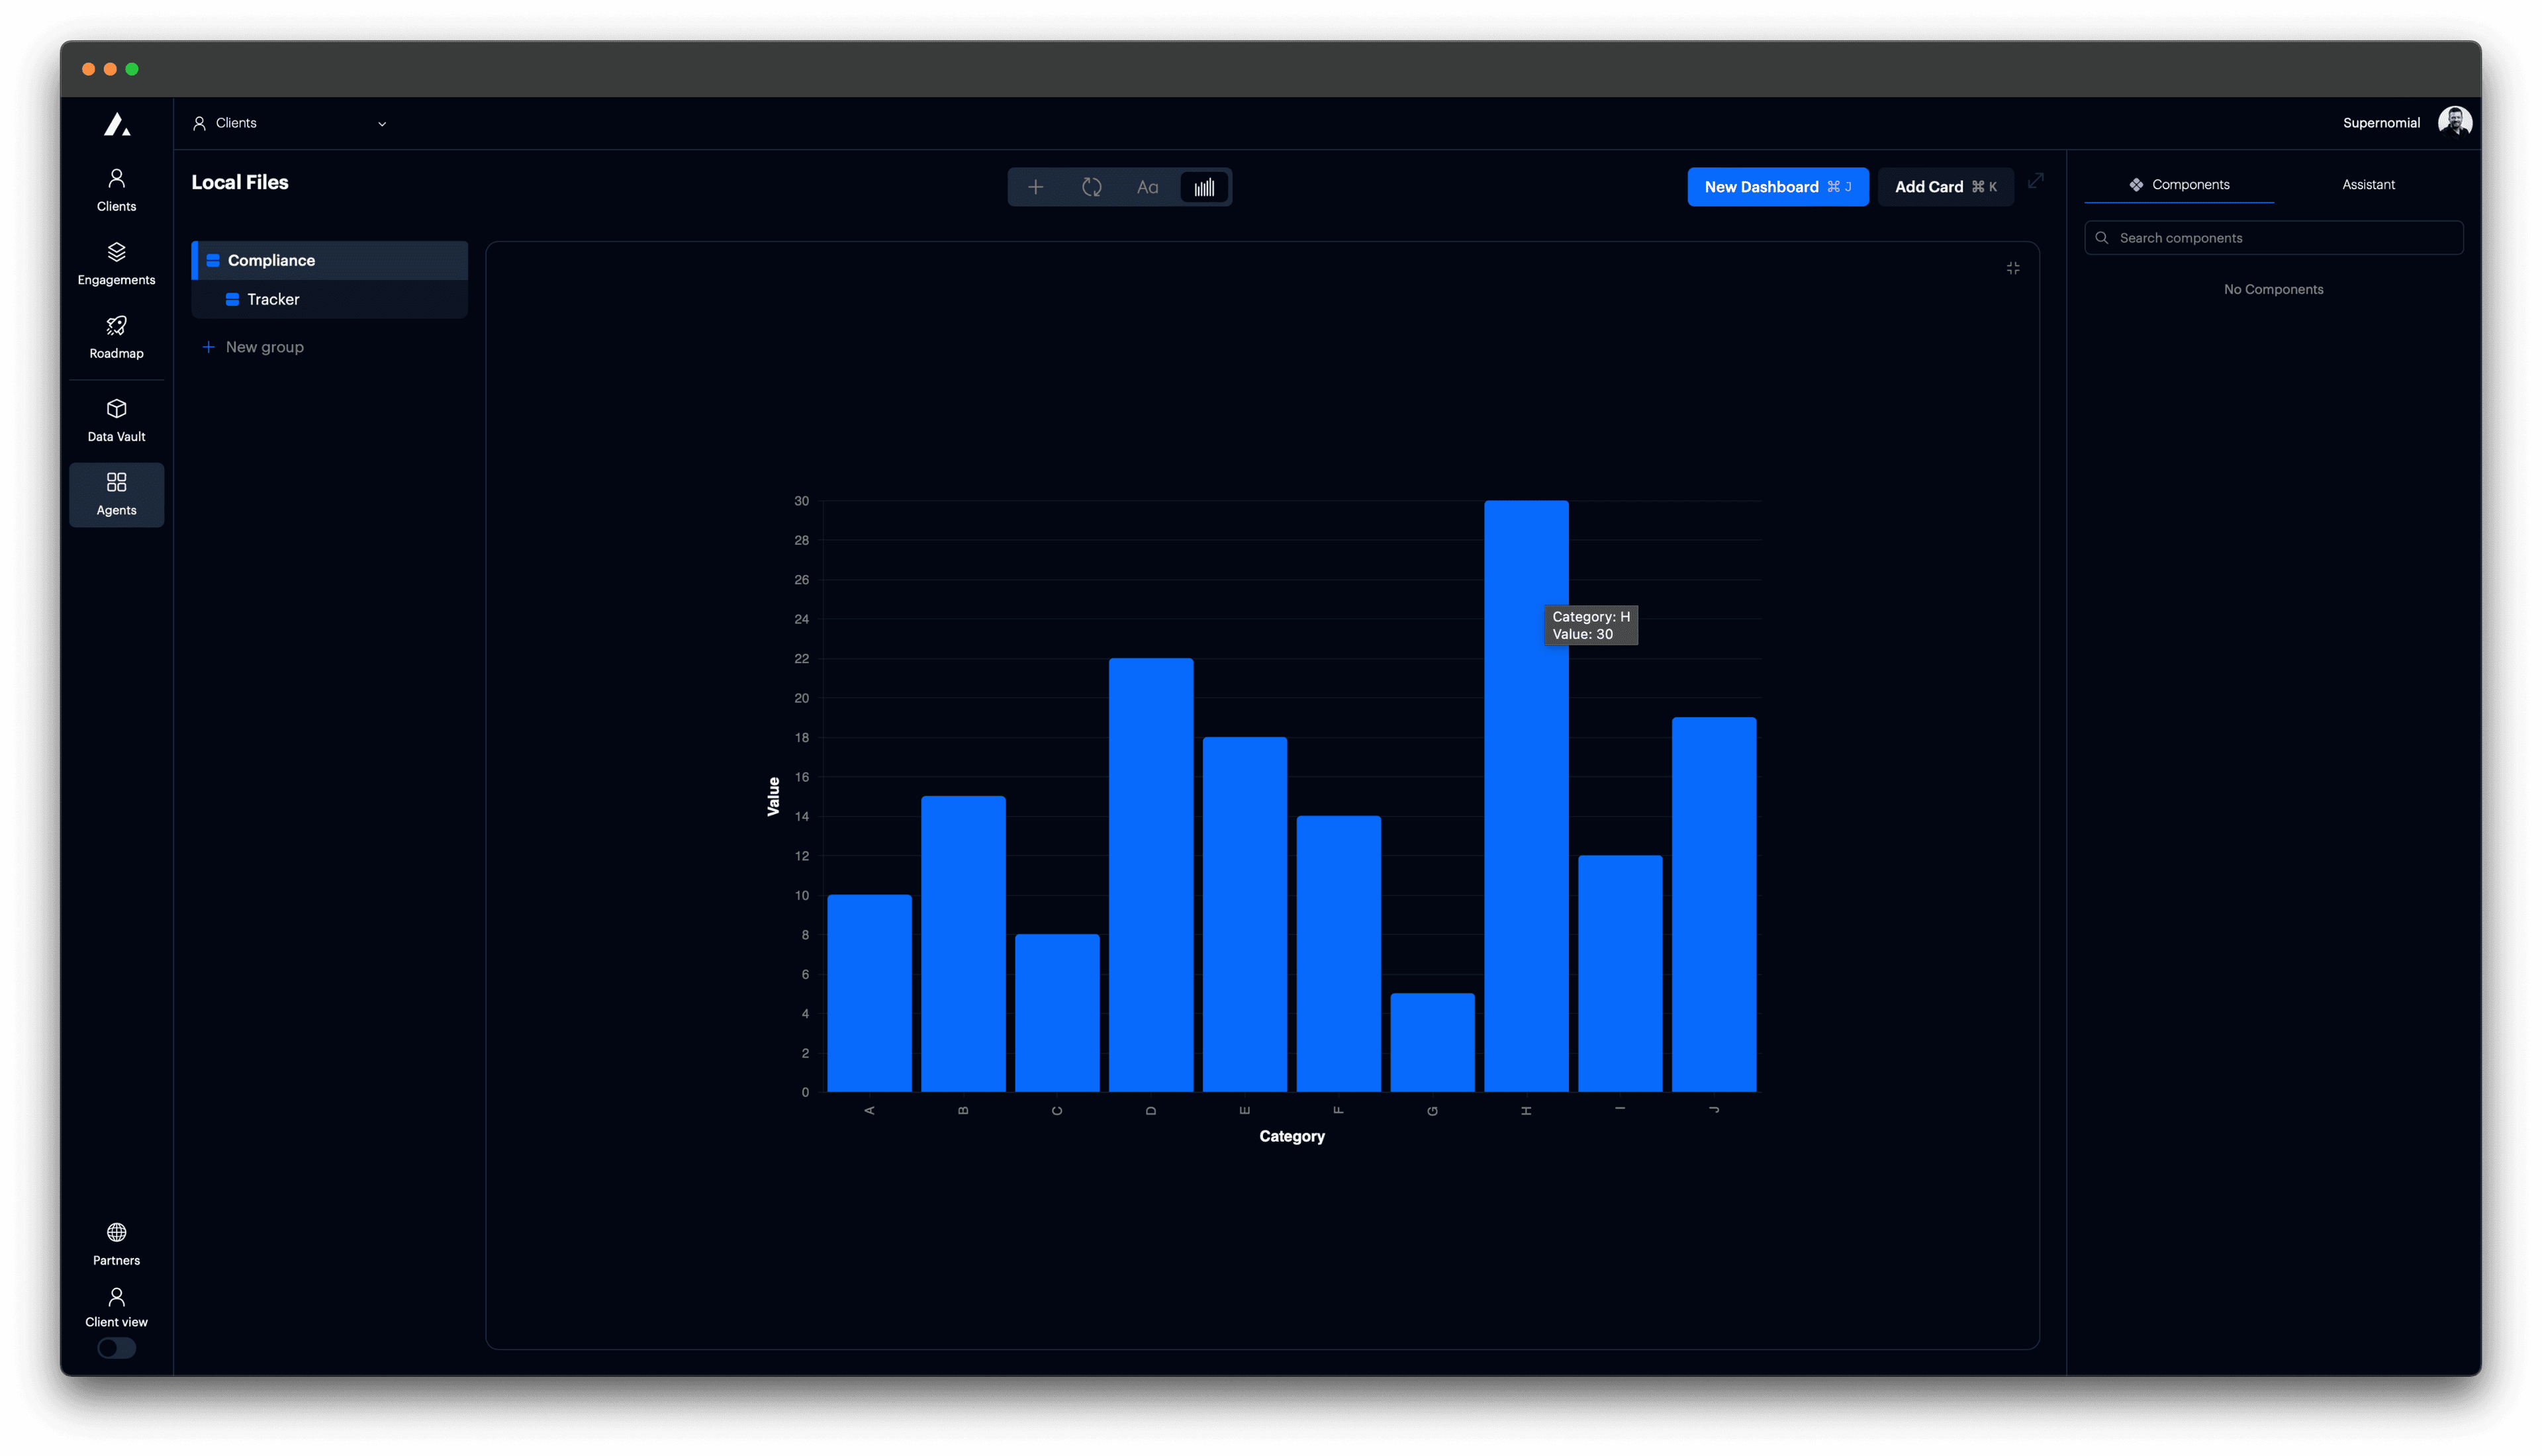Switch to the Assistant tab
Screen dimensions: 2542x1456
click(2368, 184)
